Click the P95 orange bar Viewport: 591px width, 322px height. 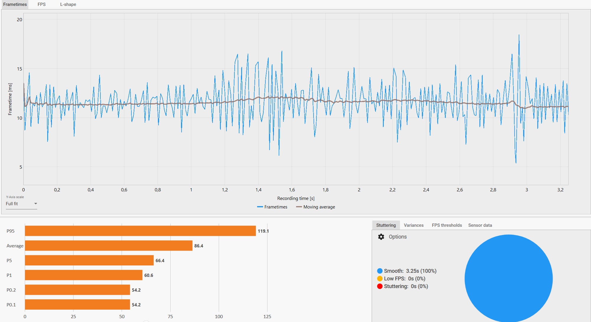[140, 231]
